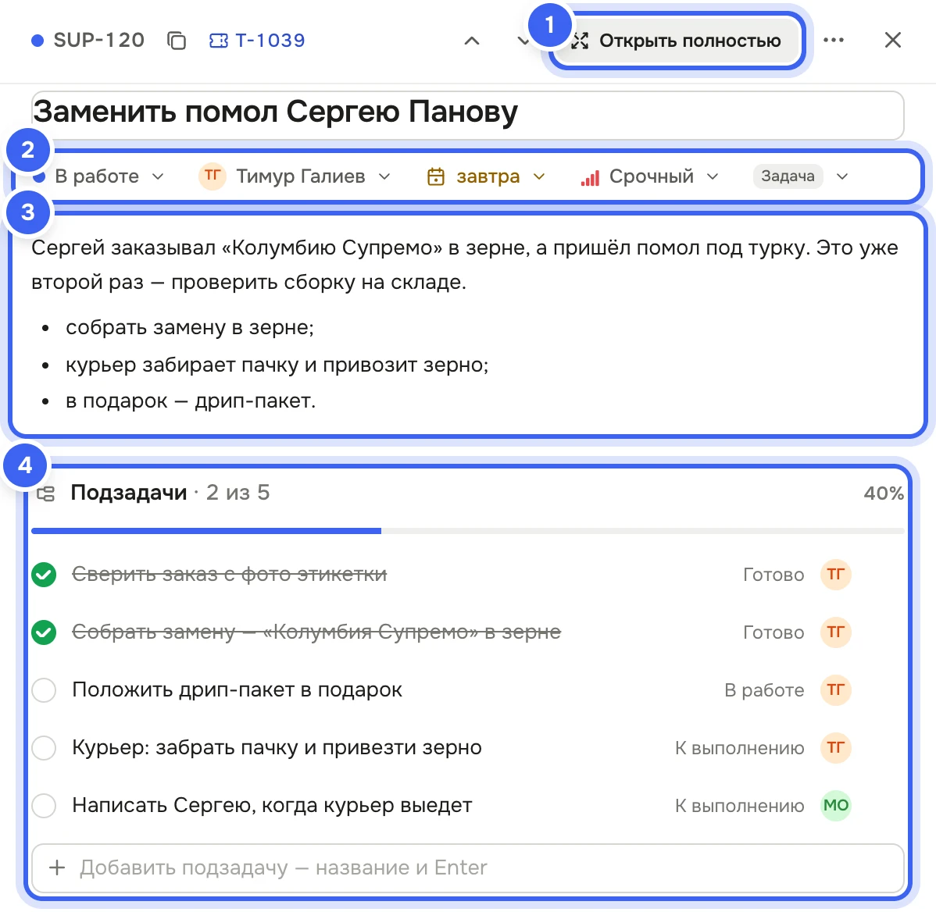Click the subtasks progress bar
This screenshot has height=912, width=936.
[467, 531]
